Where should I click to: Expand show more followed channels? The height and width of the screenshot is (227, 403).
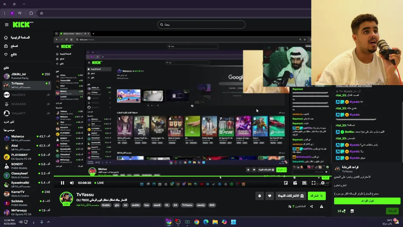click(9, 122)
